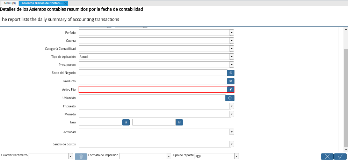Expand the Categoría Contabilidad dropdown
Screen dimensions: 348x160
(x=232, y=48)
